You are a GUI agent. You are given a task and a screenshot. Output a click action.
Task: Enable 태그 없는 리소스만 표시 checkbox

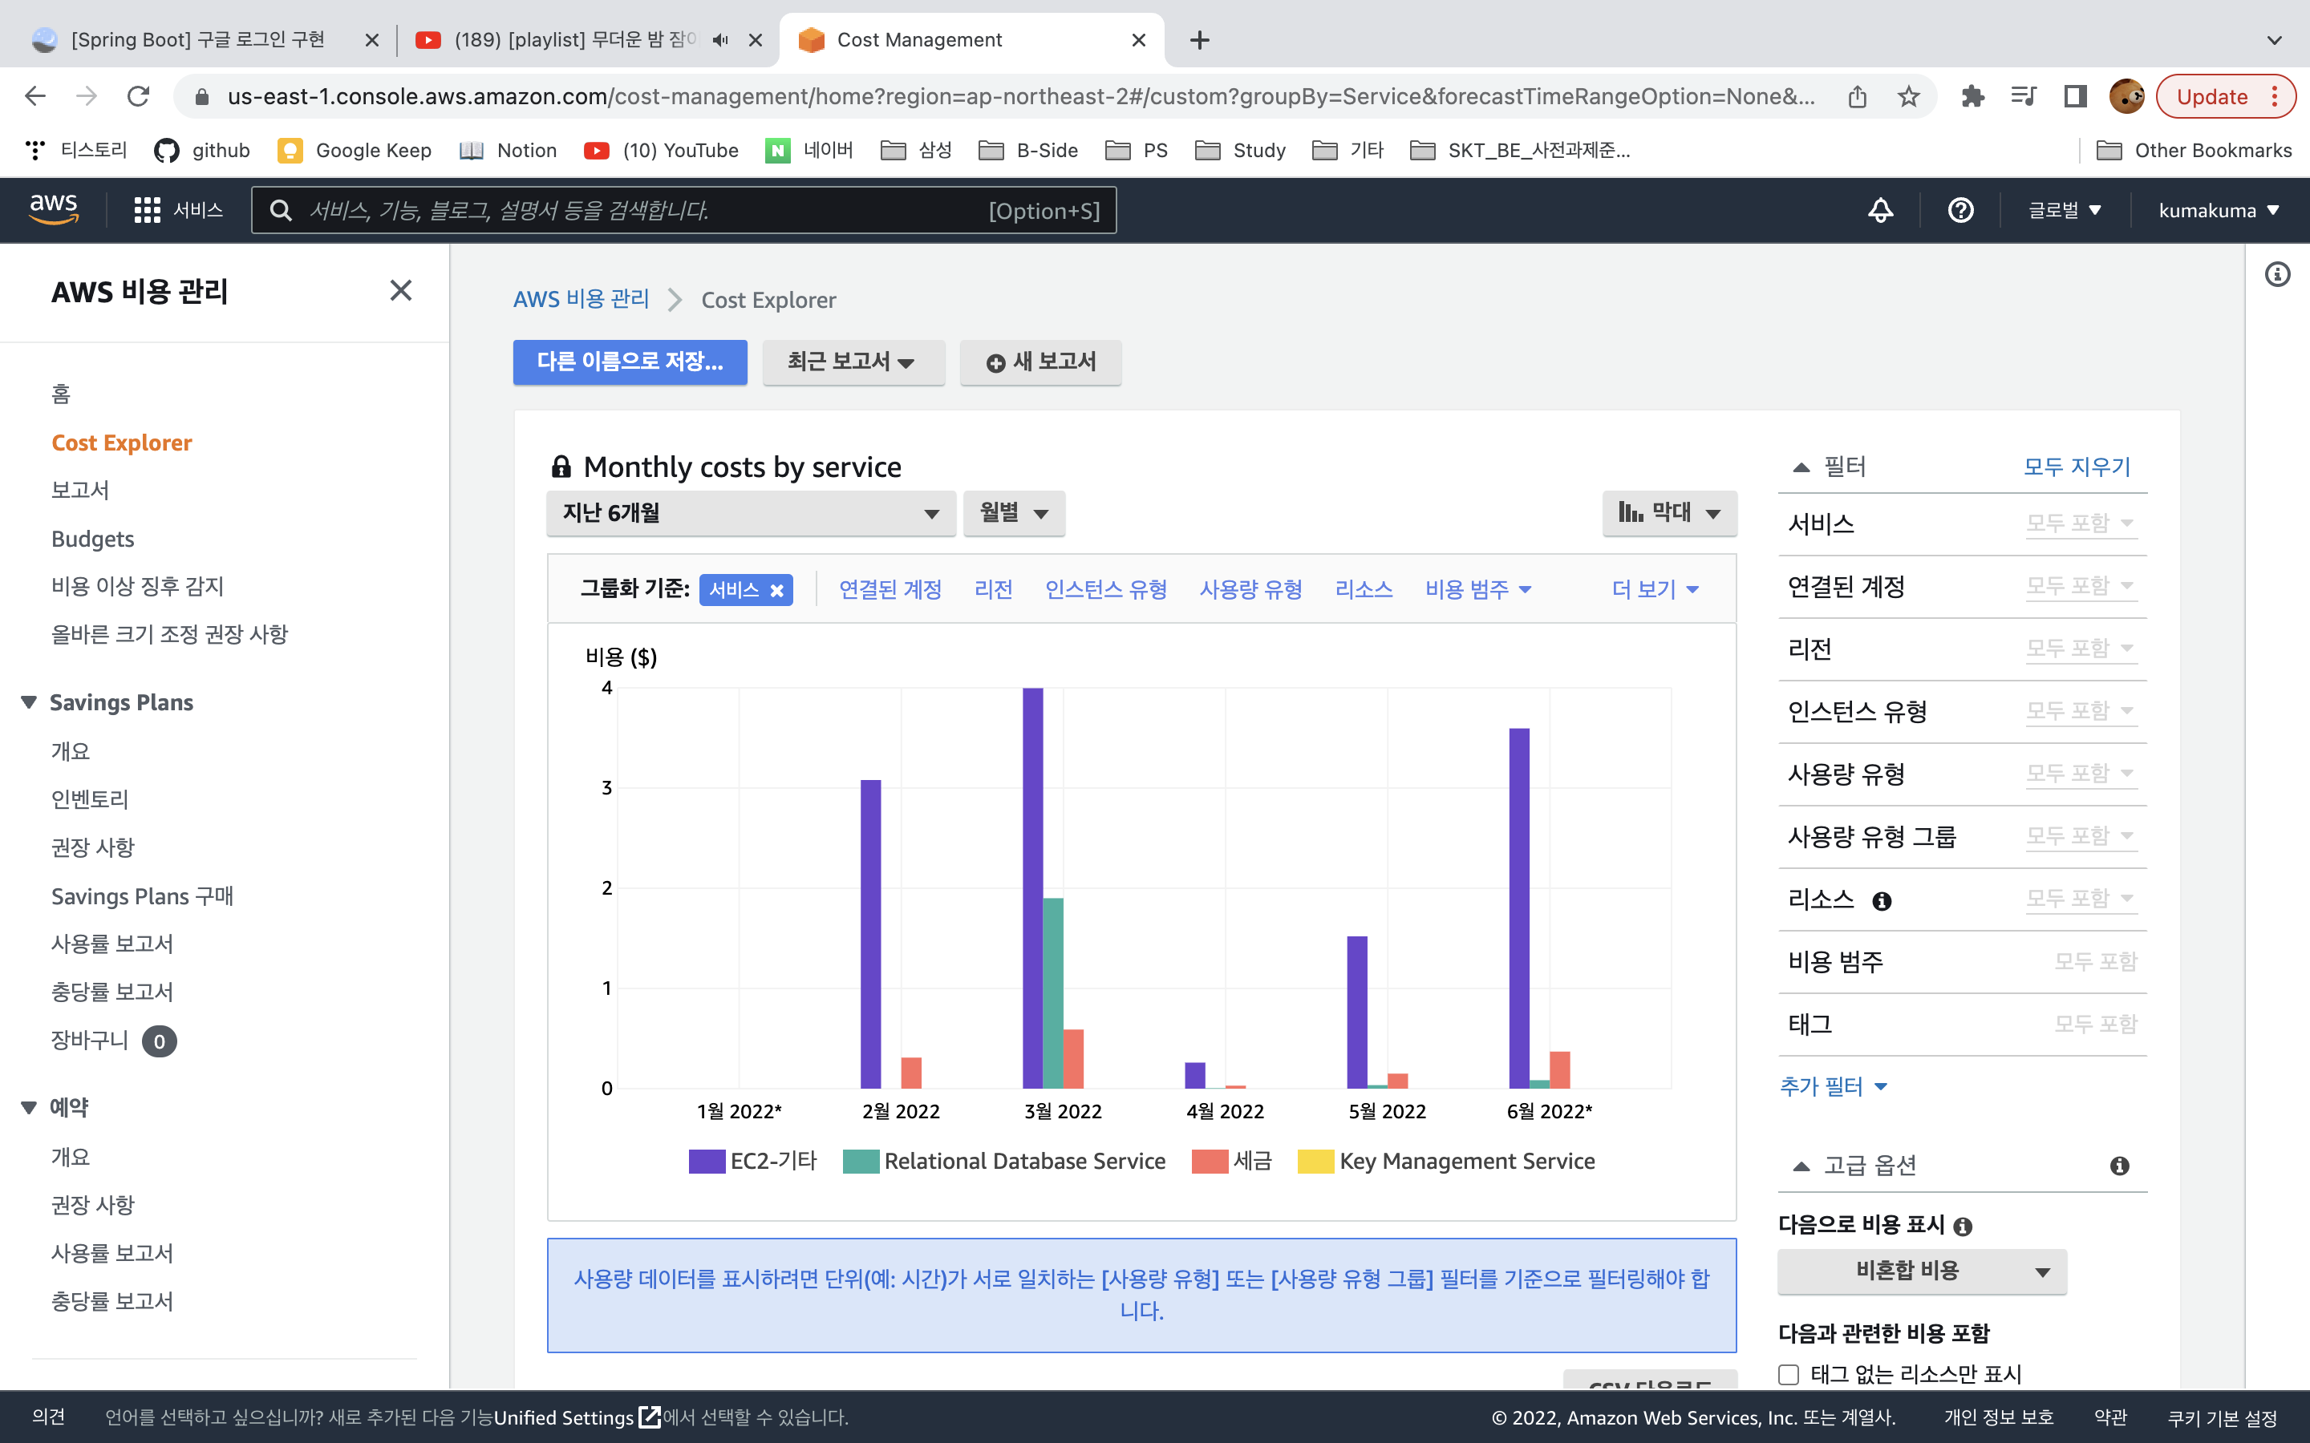pyautogui.click(x=1789, y=1374)
